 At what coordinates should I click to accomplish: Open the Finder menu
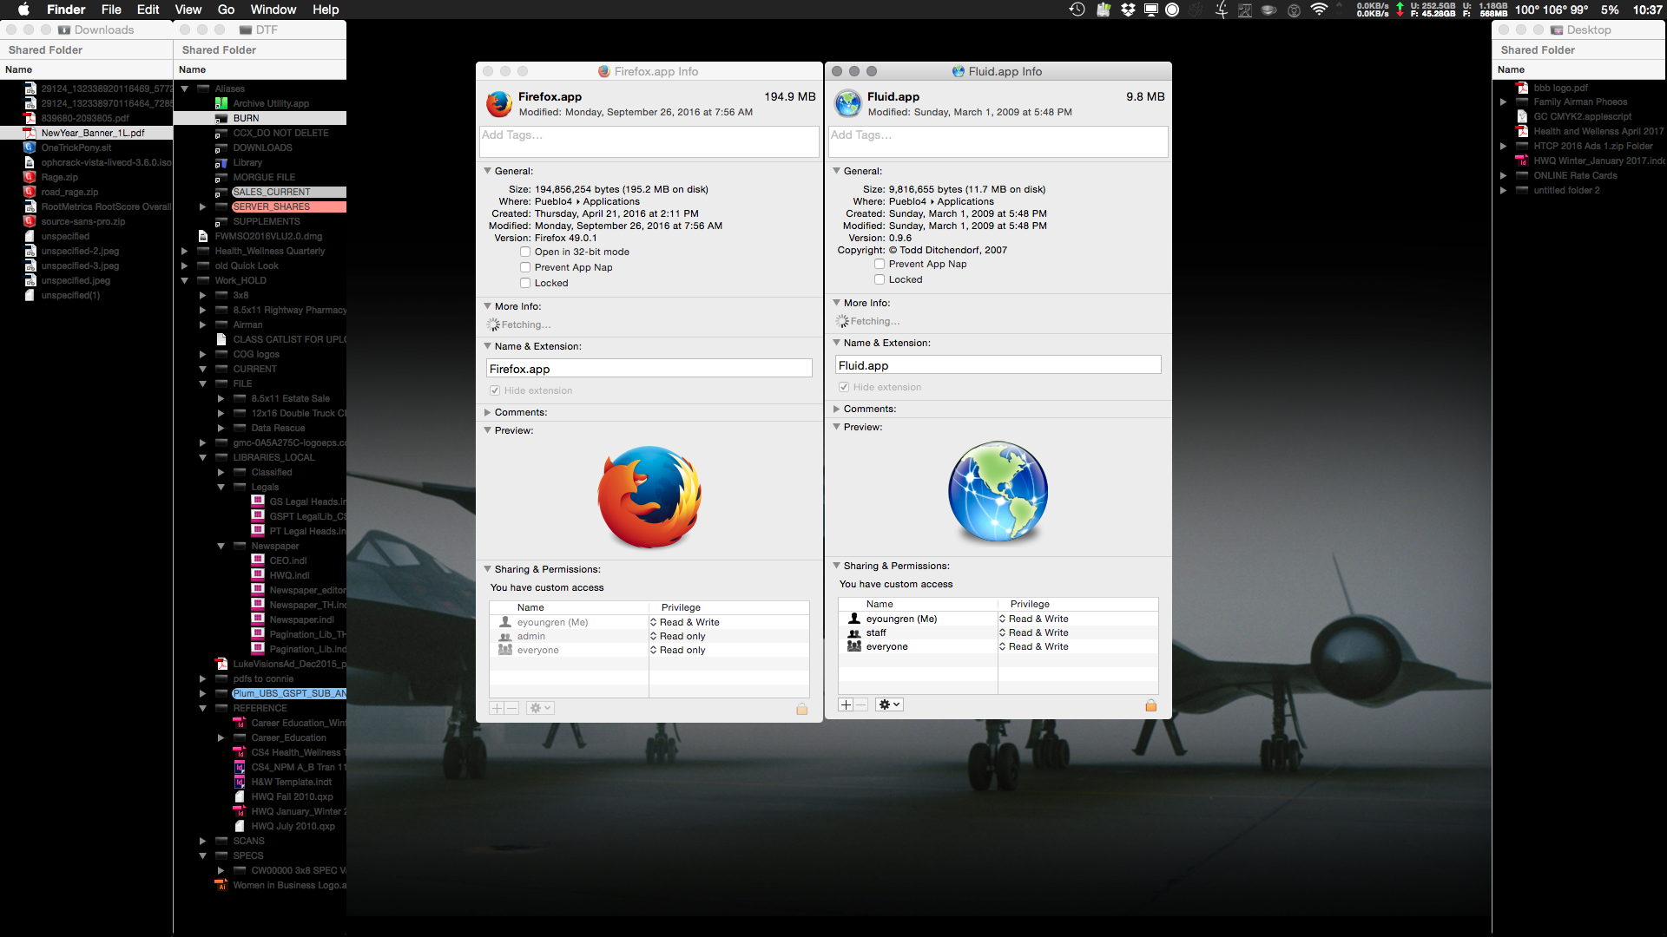pyautogui.click(x=66, y=10)
